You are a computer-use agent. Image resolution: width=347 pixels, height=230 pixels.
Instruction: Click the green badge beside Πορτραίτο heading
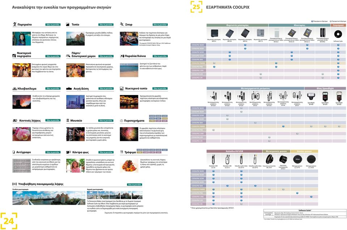pos(53,25)
